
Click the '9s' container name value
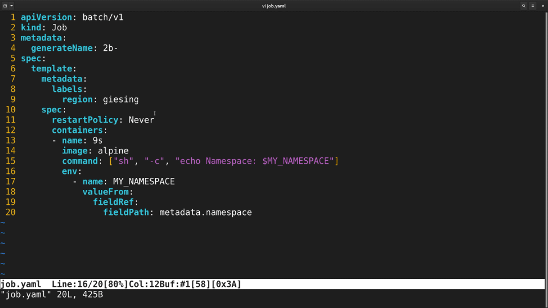[x=98, y=140]
